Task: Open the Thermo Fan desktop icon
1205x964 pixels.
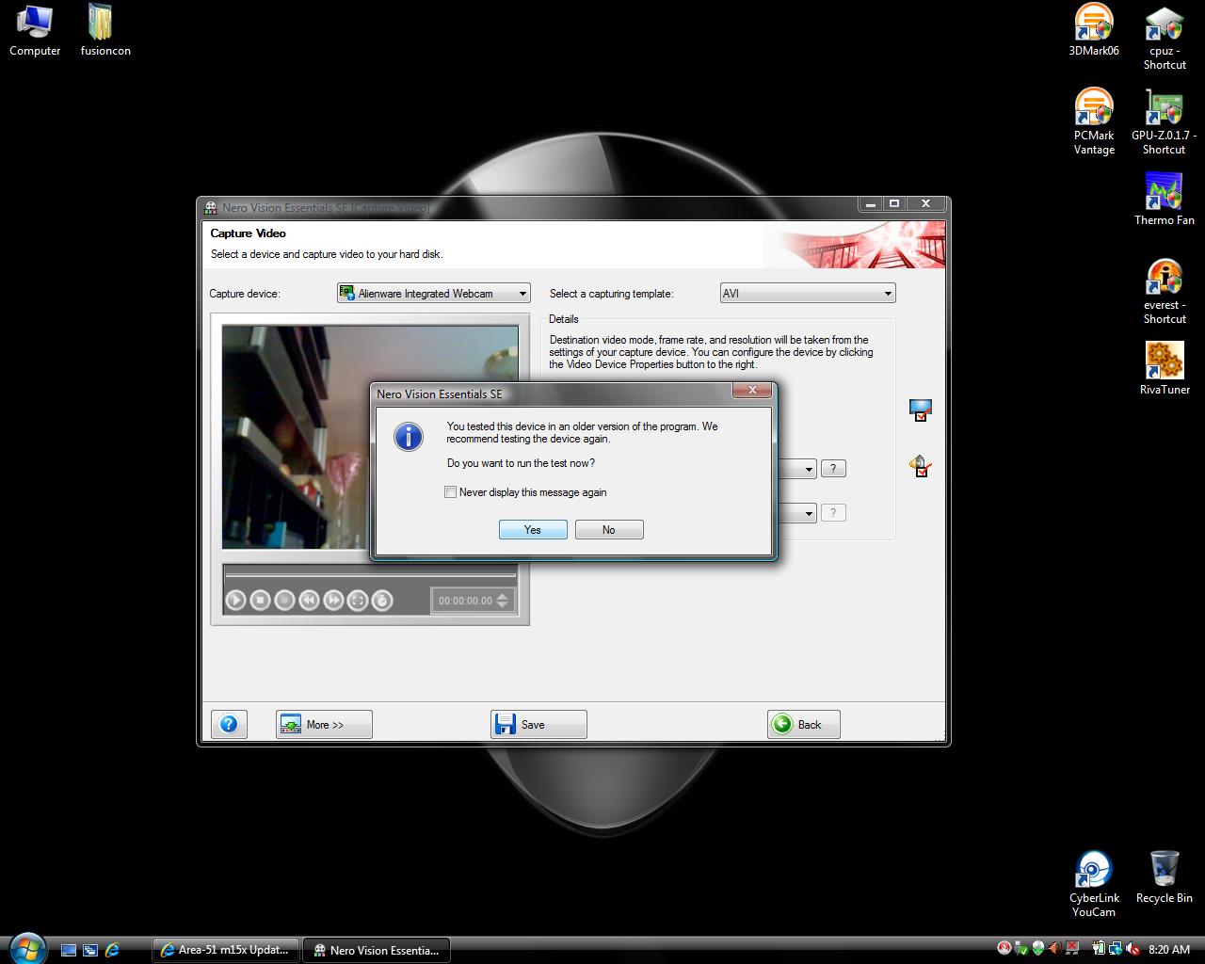Action: point(1165,200)
